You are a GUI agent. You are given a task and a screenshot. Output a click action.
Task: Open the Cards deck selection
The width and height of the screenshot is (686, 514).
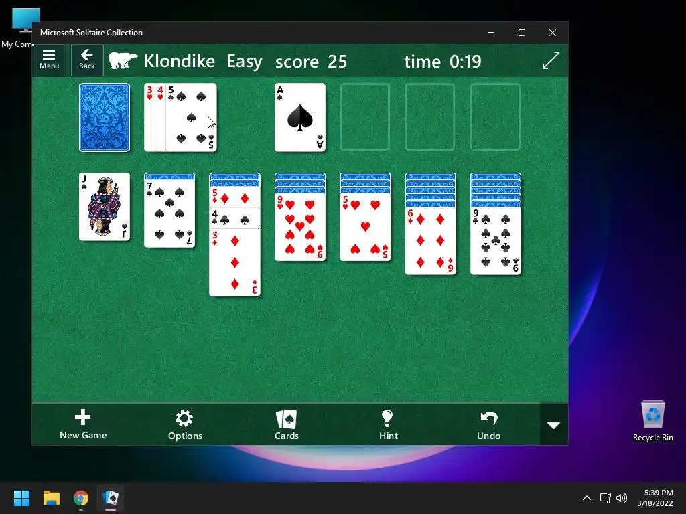pos(287,424)
